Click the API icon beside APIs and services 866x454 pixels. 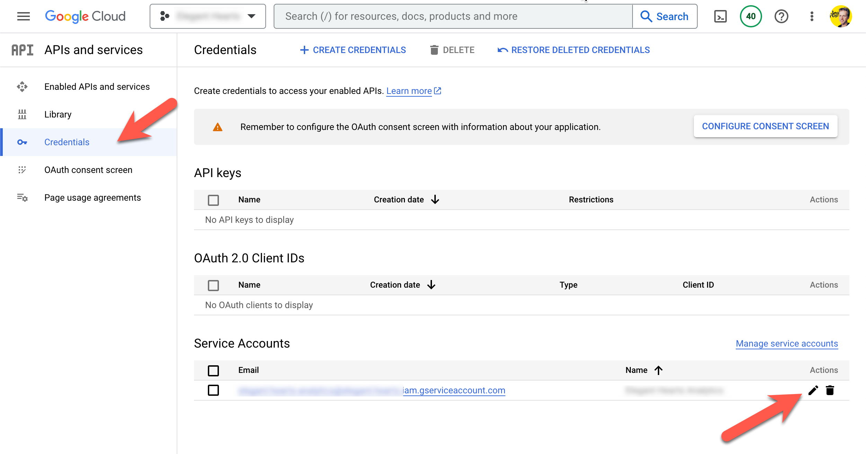23,50
